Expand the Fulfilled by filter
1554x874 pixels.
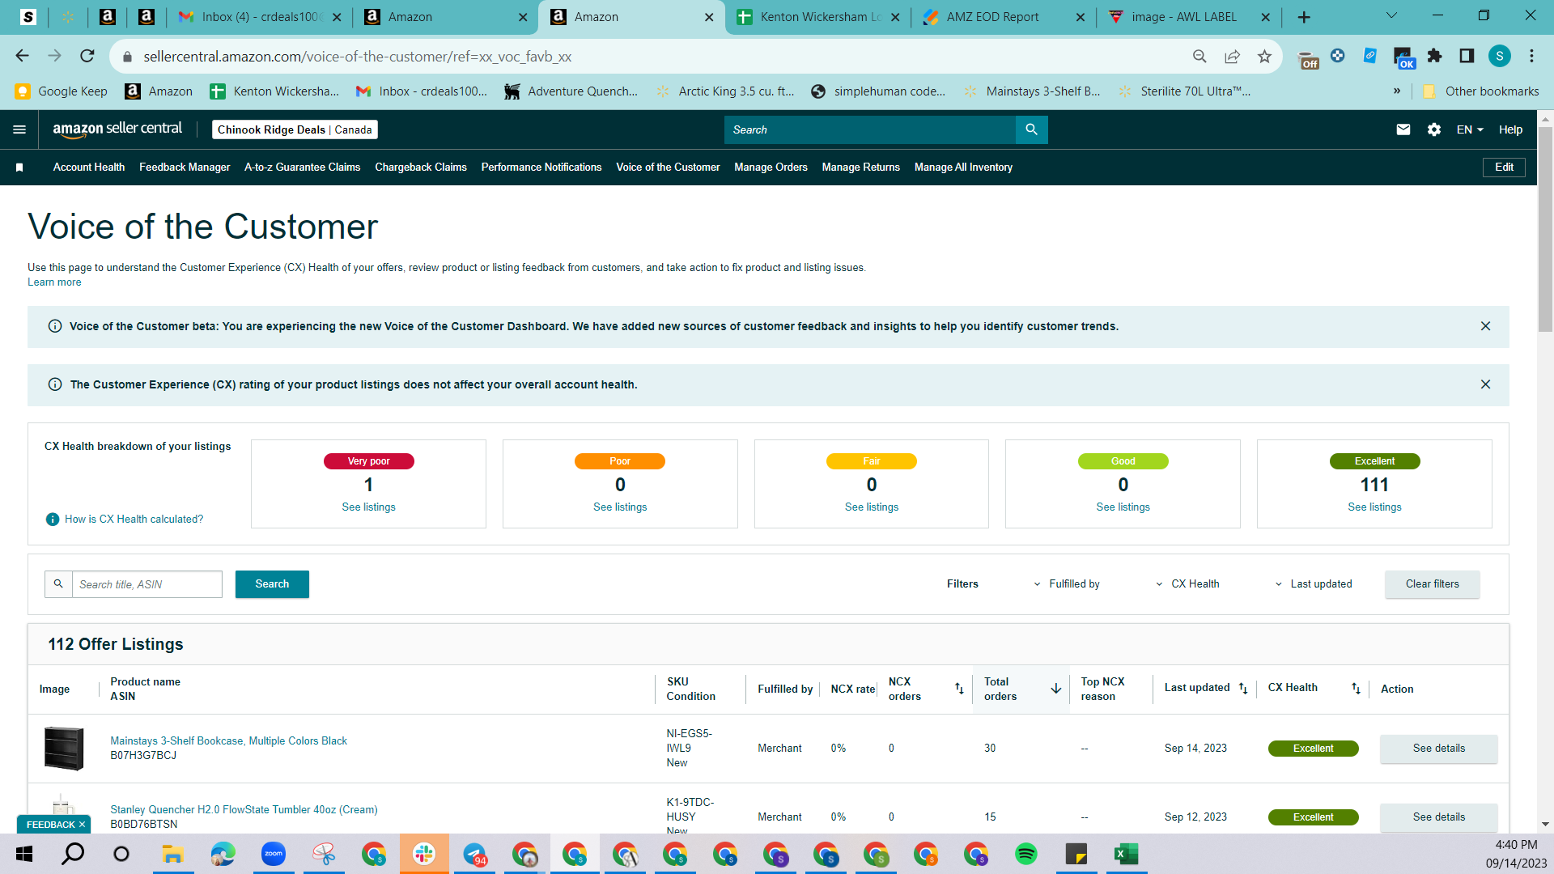point(1067,584)
